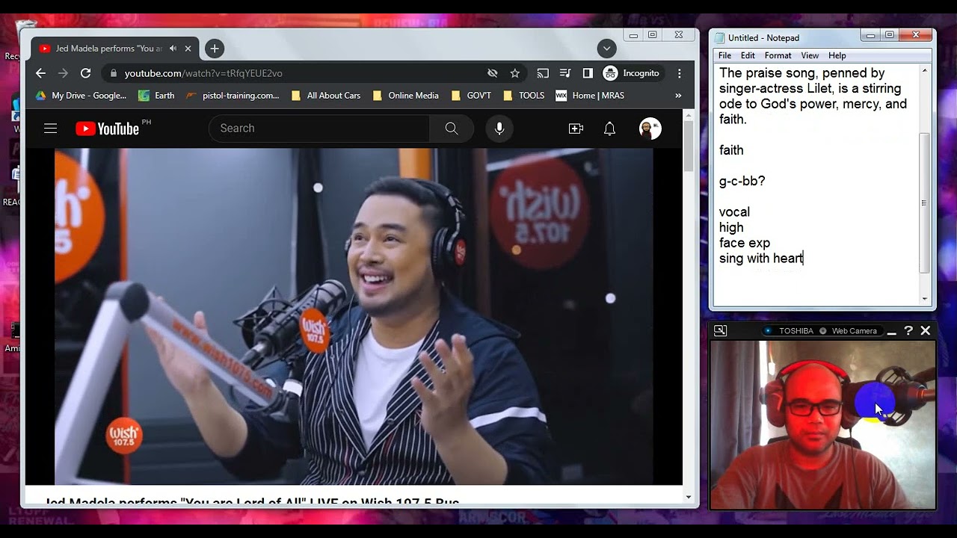This screenshot has width=957, height=538.
Task: Open YouTube Create video icon
Action: (x=576, y=129)
